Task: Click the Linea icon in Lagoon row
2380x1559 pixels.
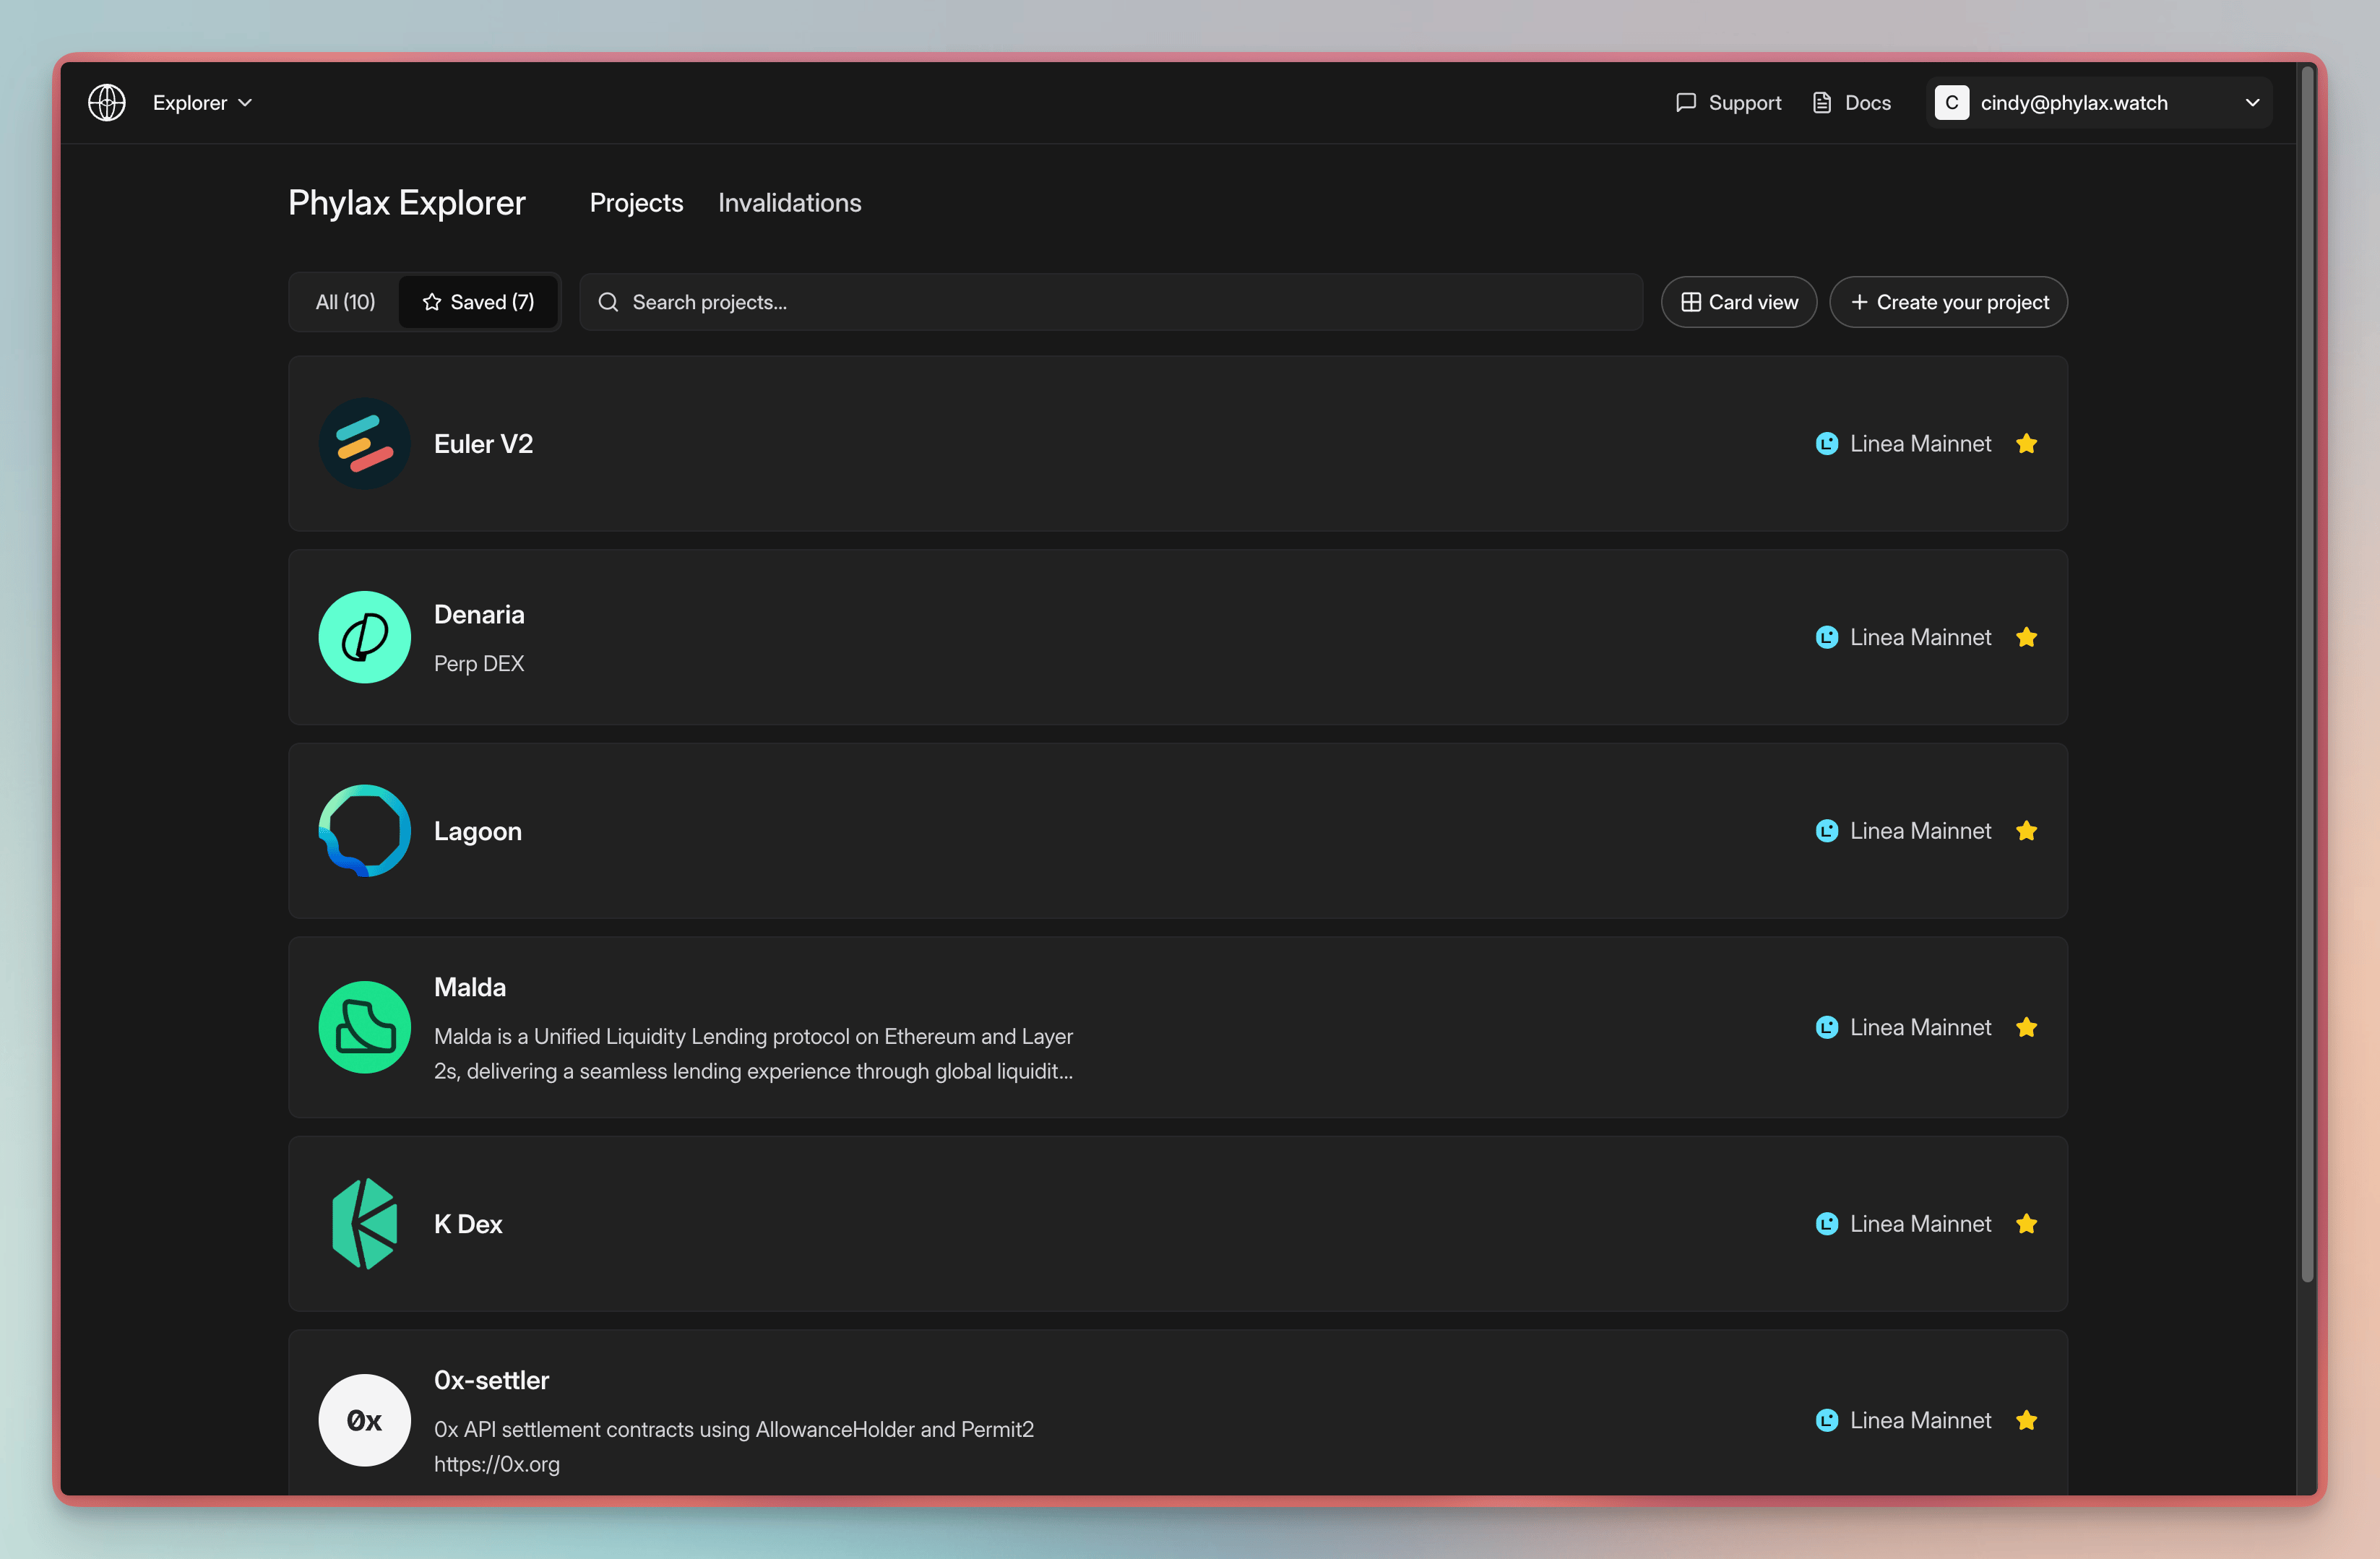Action: click(x=1826, y=831)
